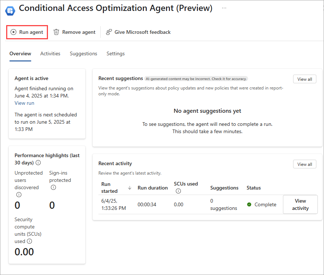Click info icon in SCUs used column header
324x275 pixels.
coord(178,191)
